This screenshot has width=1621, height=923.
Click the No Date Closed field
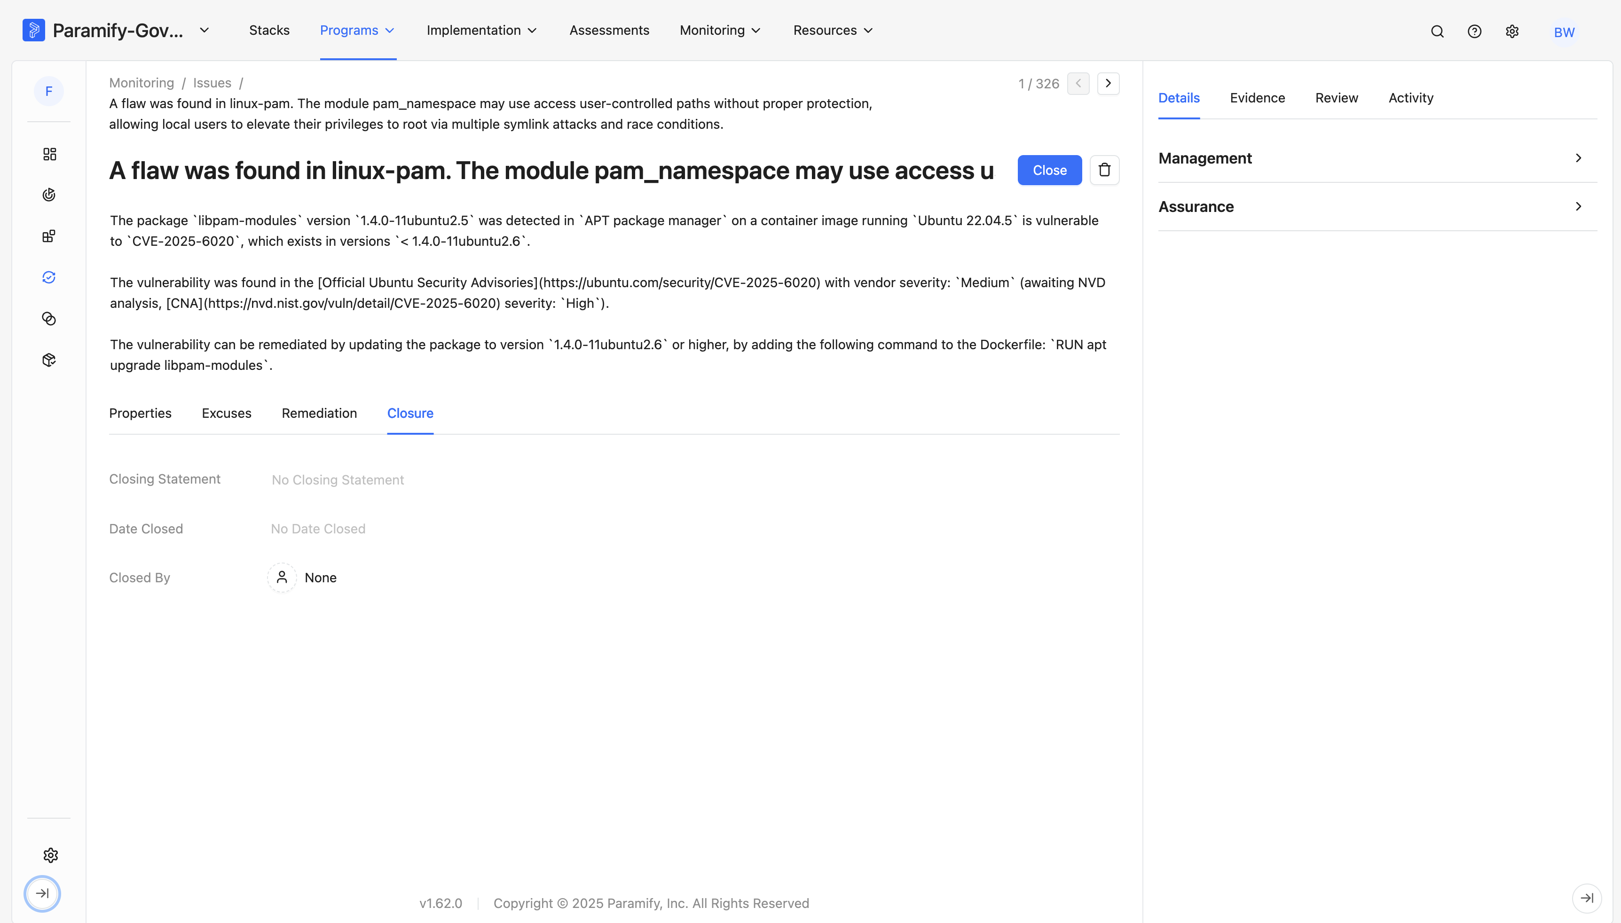(x=318, y=529)
